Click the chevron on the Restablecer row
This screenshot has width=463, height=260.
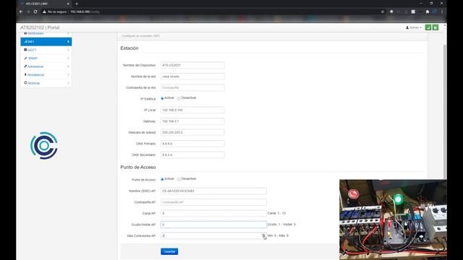[68, 74]
